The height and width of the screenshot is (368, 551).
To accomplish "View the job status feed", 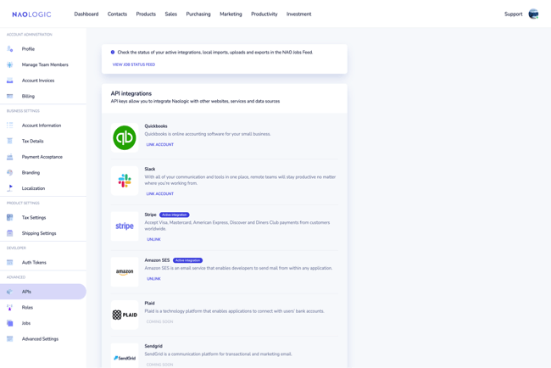I will tap(134, 64).
